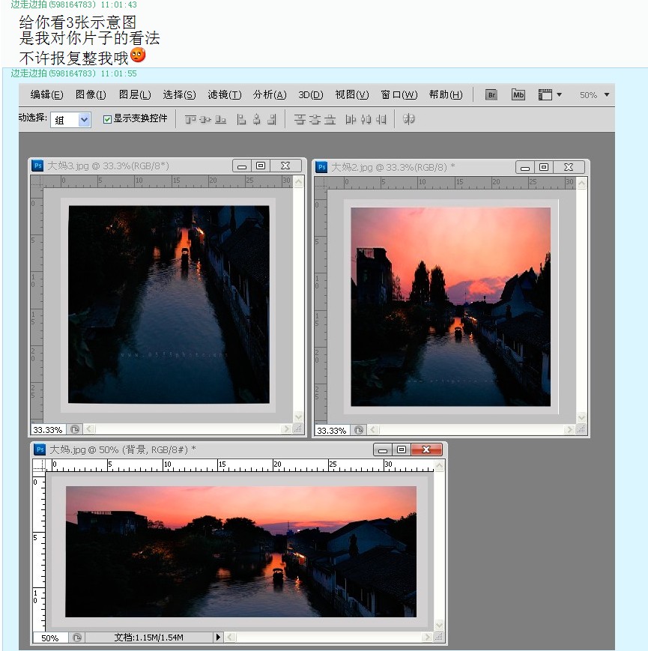Click the Align Bottom Edges icon
This screenshot has height=651, width=648.
click(220, 119)
